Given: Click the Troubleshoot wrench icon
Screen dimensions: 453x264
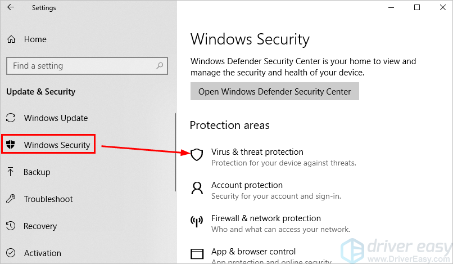Looking at the screenshot, I should (x=11, y=199).
